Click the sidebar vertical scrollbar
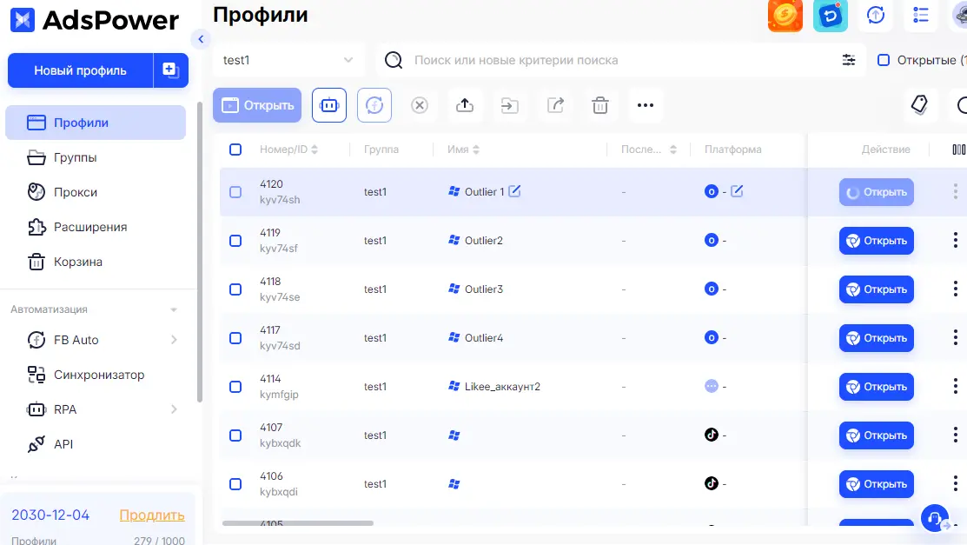 [x=199, y=252]
